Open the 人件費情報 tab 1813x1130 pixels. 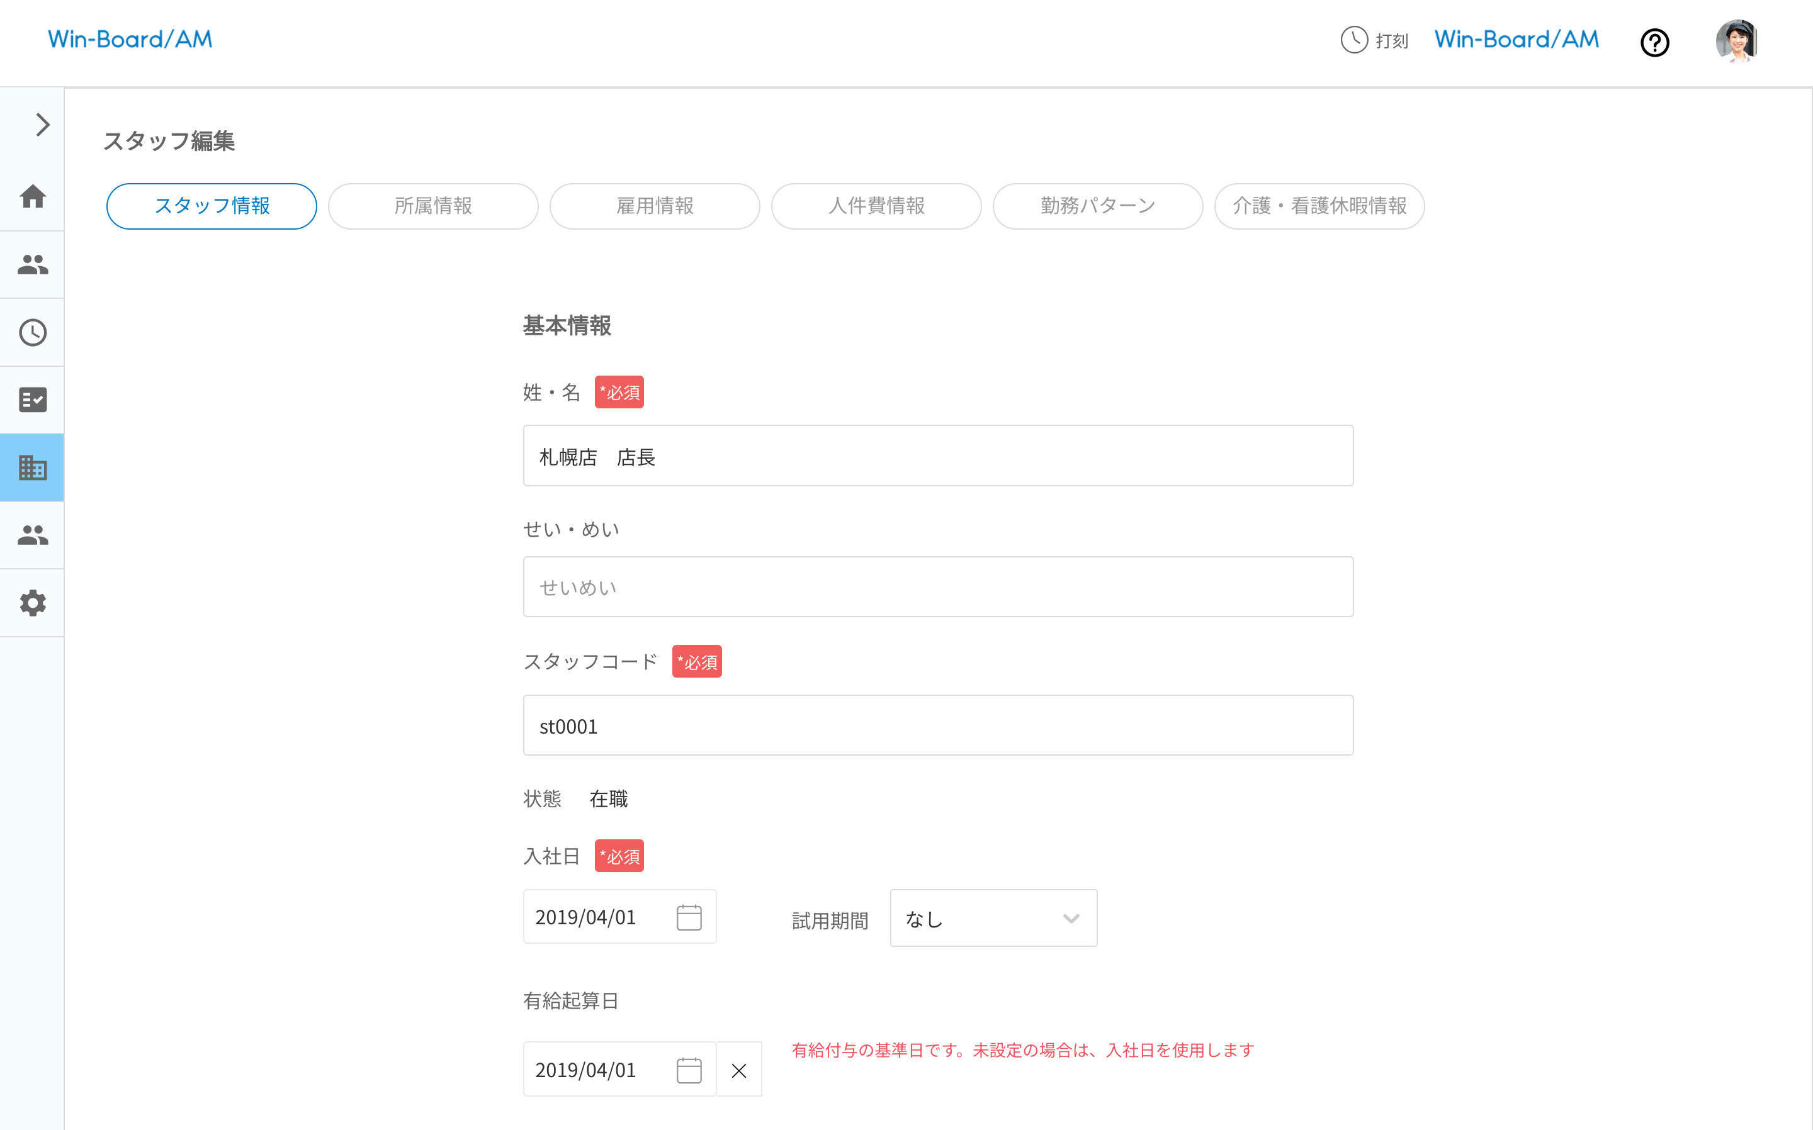(x=876, y=206)
